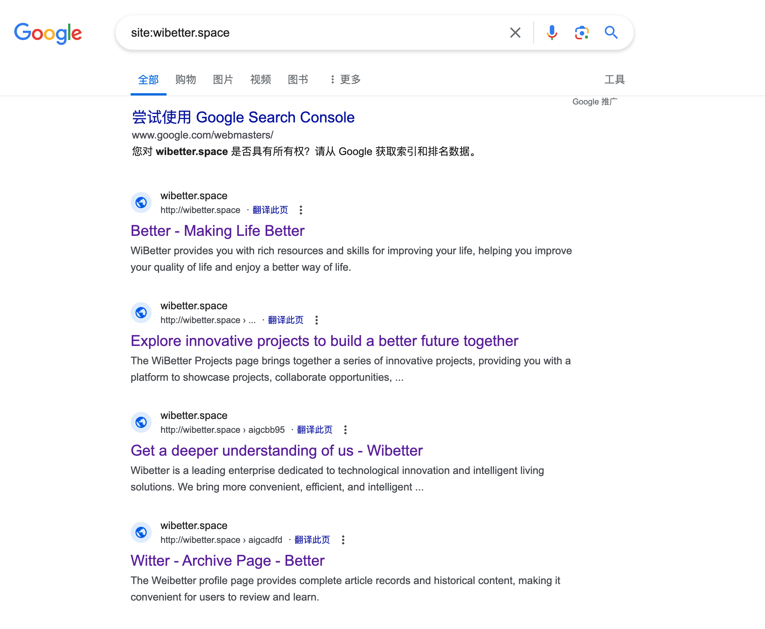
Task: Click 翻译此页 for the aigcadfd result
Action: point(312,540)
